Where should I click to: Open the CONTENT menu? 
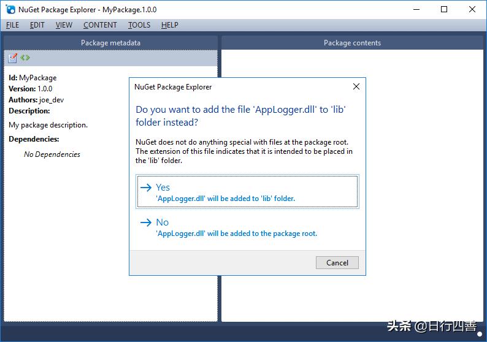[100, 25]
